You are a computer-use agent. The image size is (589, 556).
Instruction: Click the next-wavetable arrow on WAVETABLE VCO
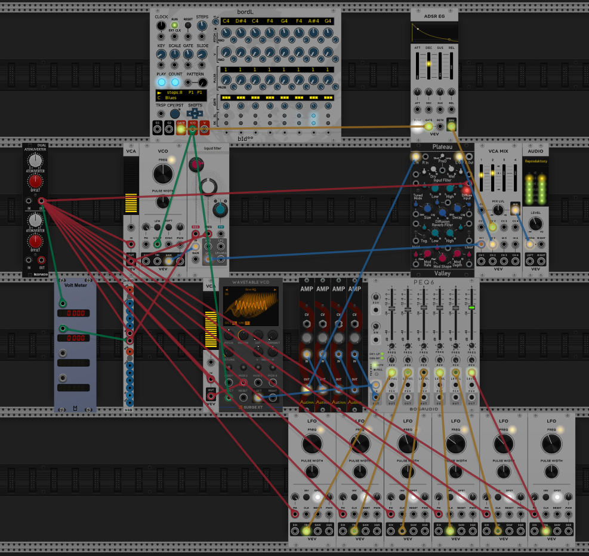click(275, 290)
